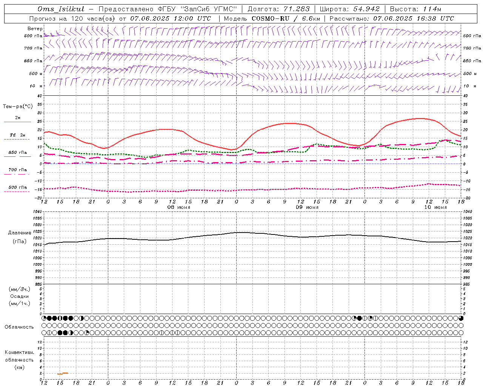This screenshot has height=386, width=483.
Task: Click line sample under temperature legend 850 гПа
Action: [17, 156]
